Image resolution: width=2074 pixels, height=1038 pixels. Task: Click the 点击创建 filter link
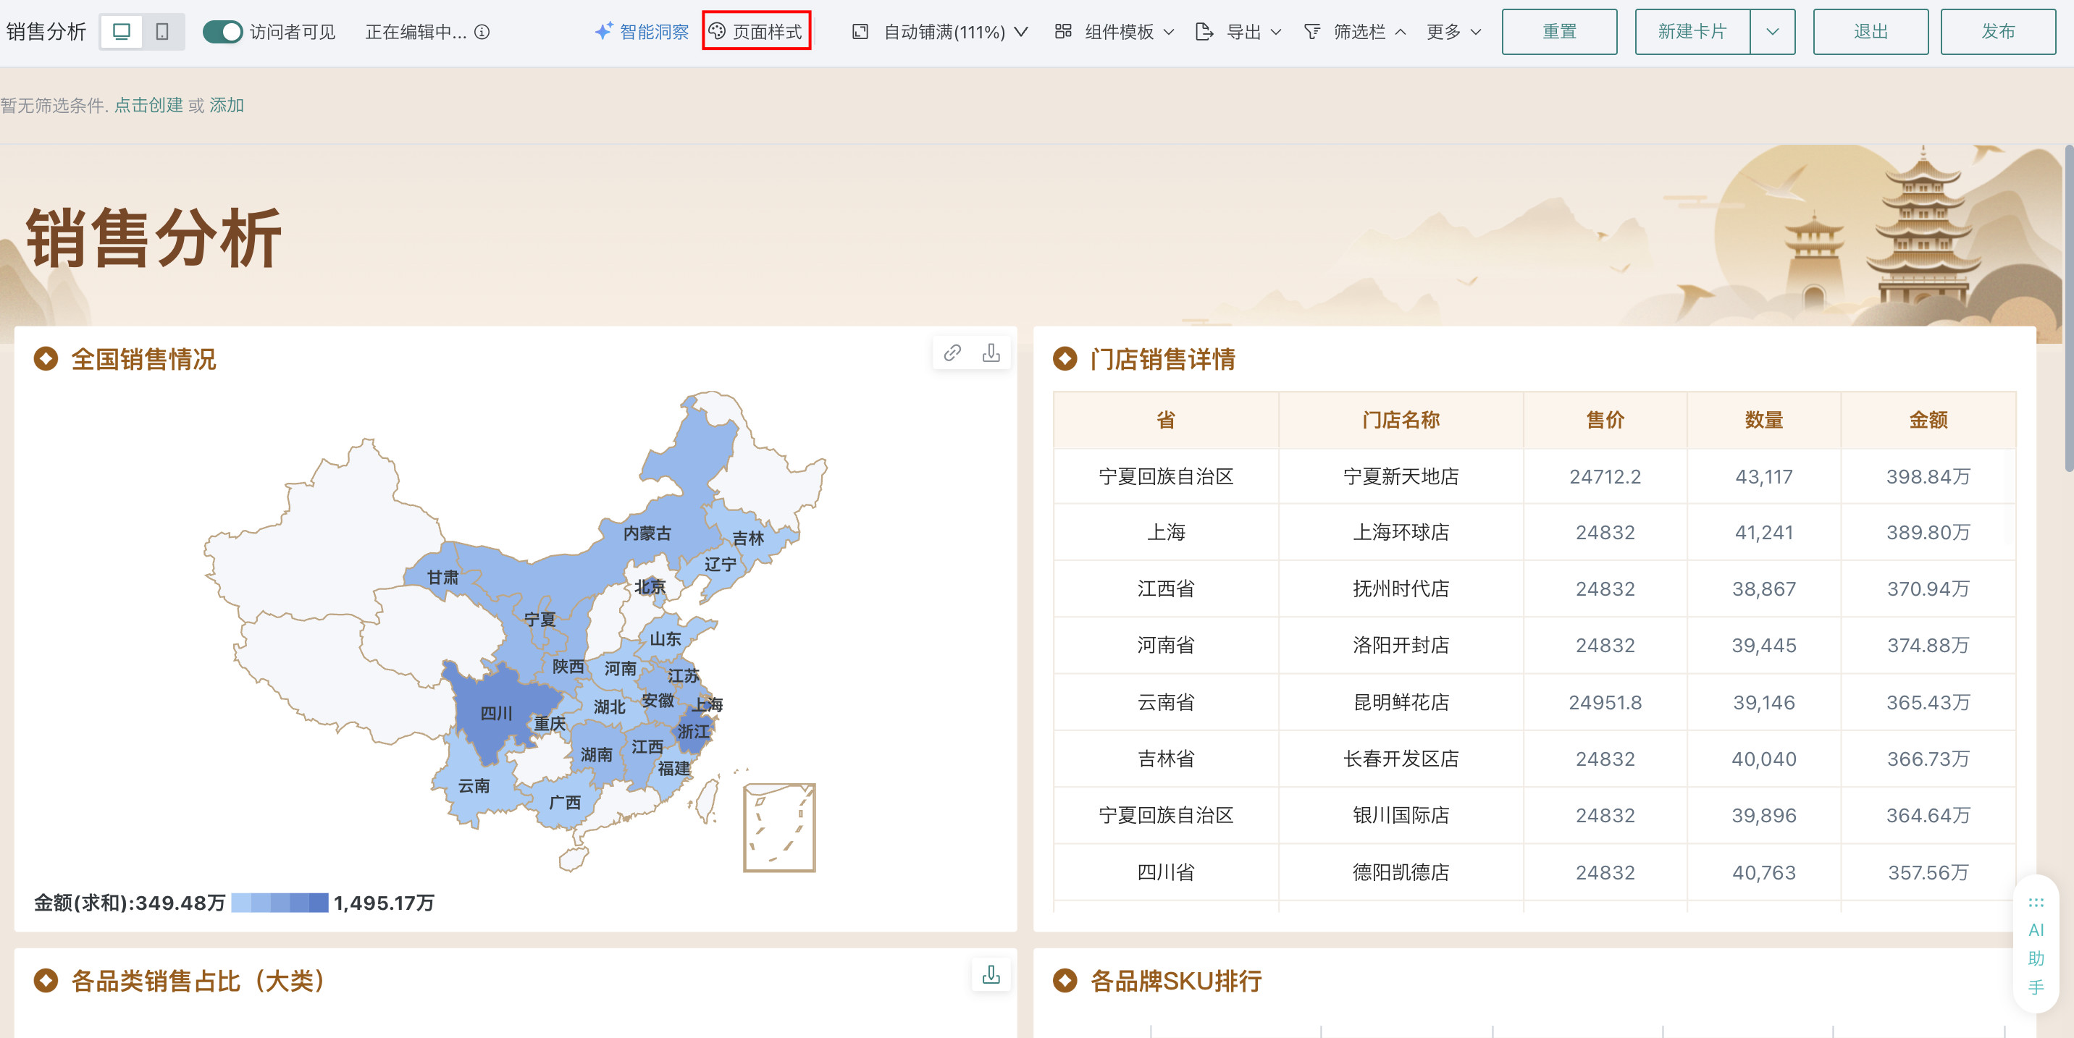pos(148,106)
